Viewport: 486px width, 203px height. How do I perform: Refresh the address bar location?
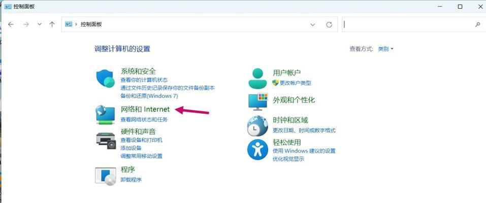329,24
